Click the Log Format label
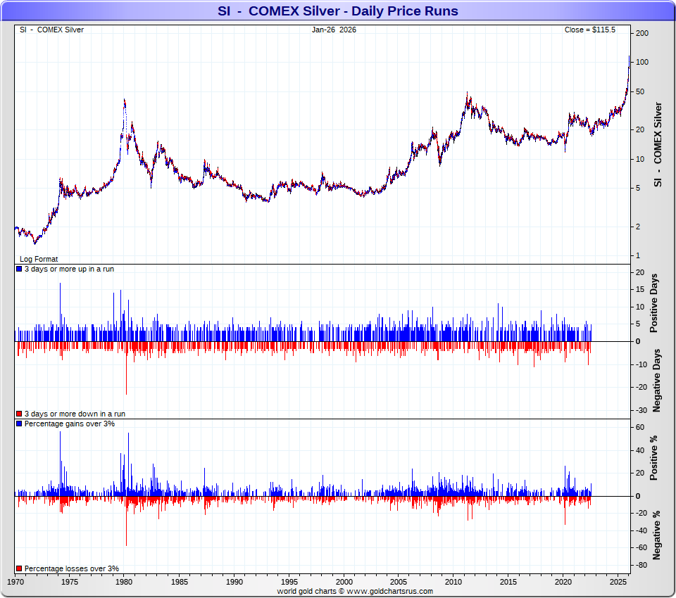The image size is (676, 598). pos(39,260)
